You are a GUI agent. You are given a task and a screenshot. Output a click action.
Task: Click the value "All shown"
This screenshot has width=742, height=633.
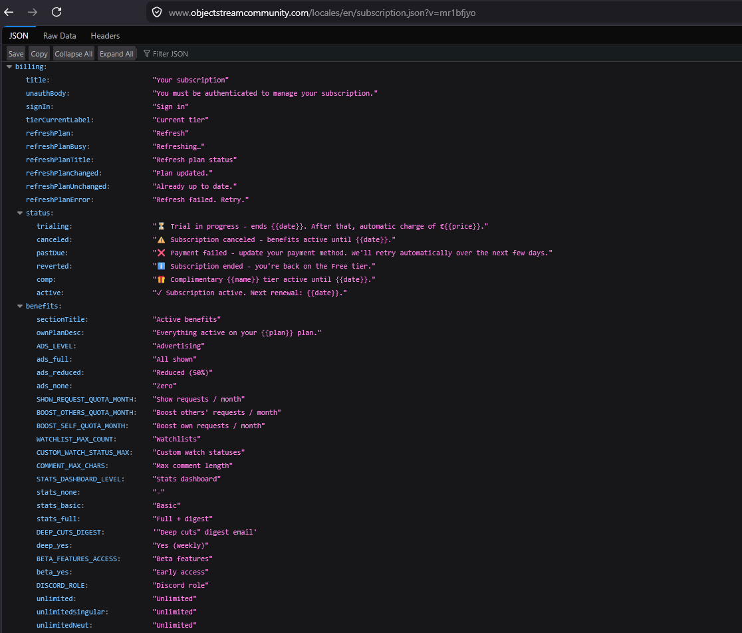[x=175, y=360]
